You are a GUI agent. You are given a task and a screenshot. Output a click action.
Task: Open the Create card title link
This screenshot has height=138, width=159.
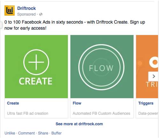coord(13,103)
